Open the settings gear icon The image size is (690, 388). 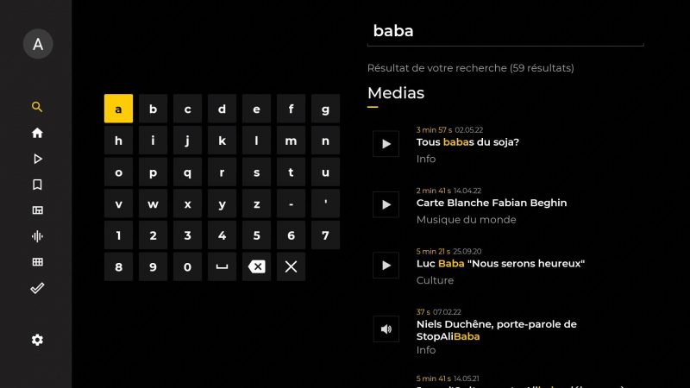coord(37,340)
